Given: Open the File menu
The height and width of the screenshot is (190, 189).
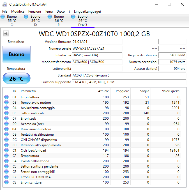Looking at the screenshot, I should (x=5, y=11).
